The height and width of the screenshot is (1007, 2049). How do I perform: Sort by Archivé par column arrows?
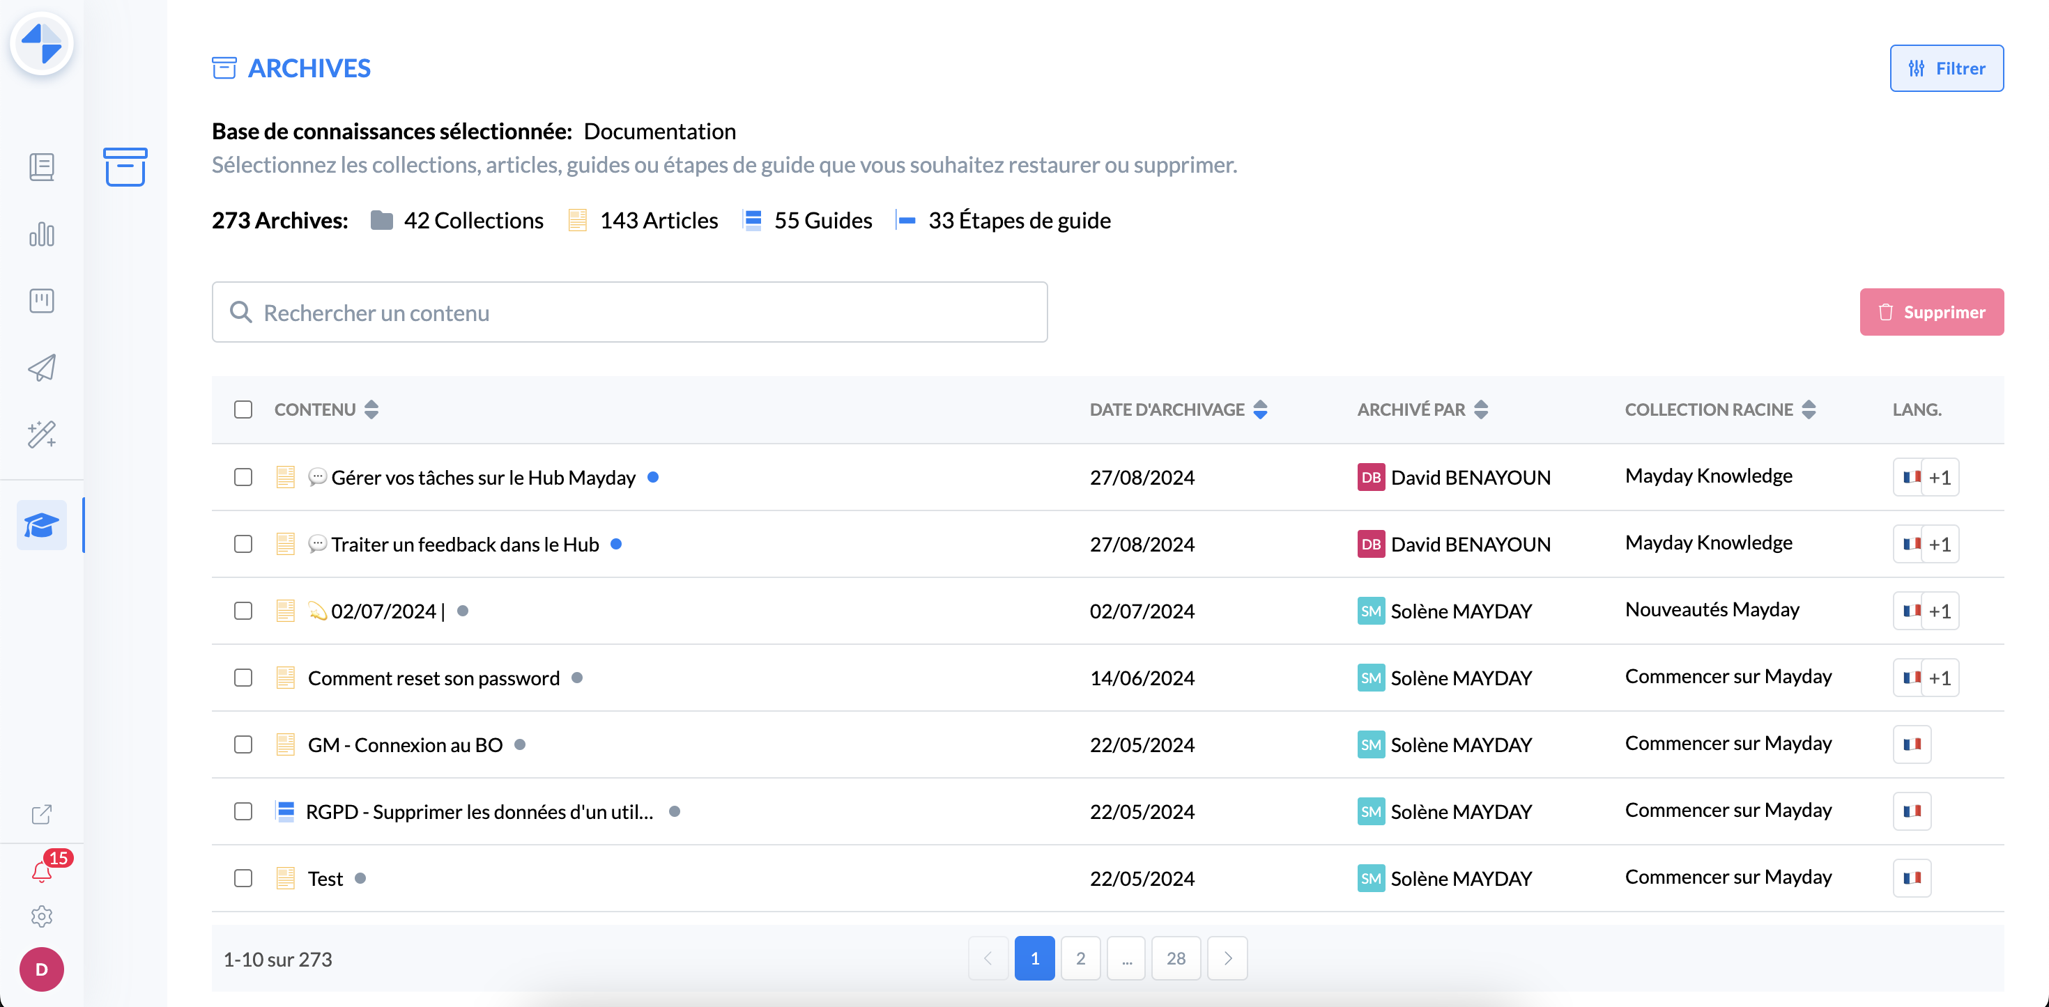point(1480,409)
